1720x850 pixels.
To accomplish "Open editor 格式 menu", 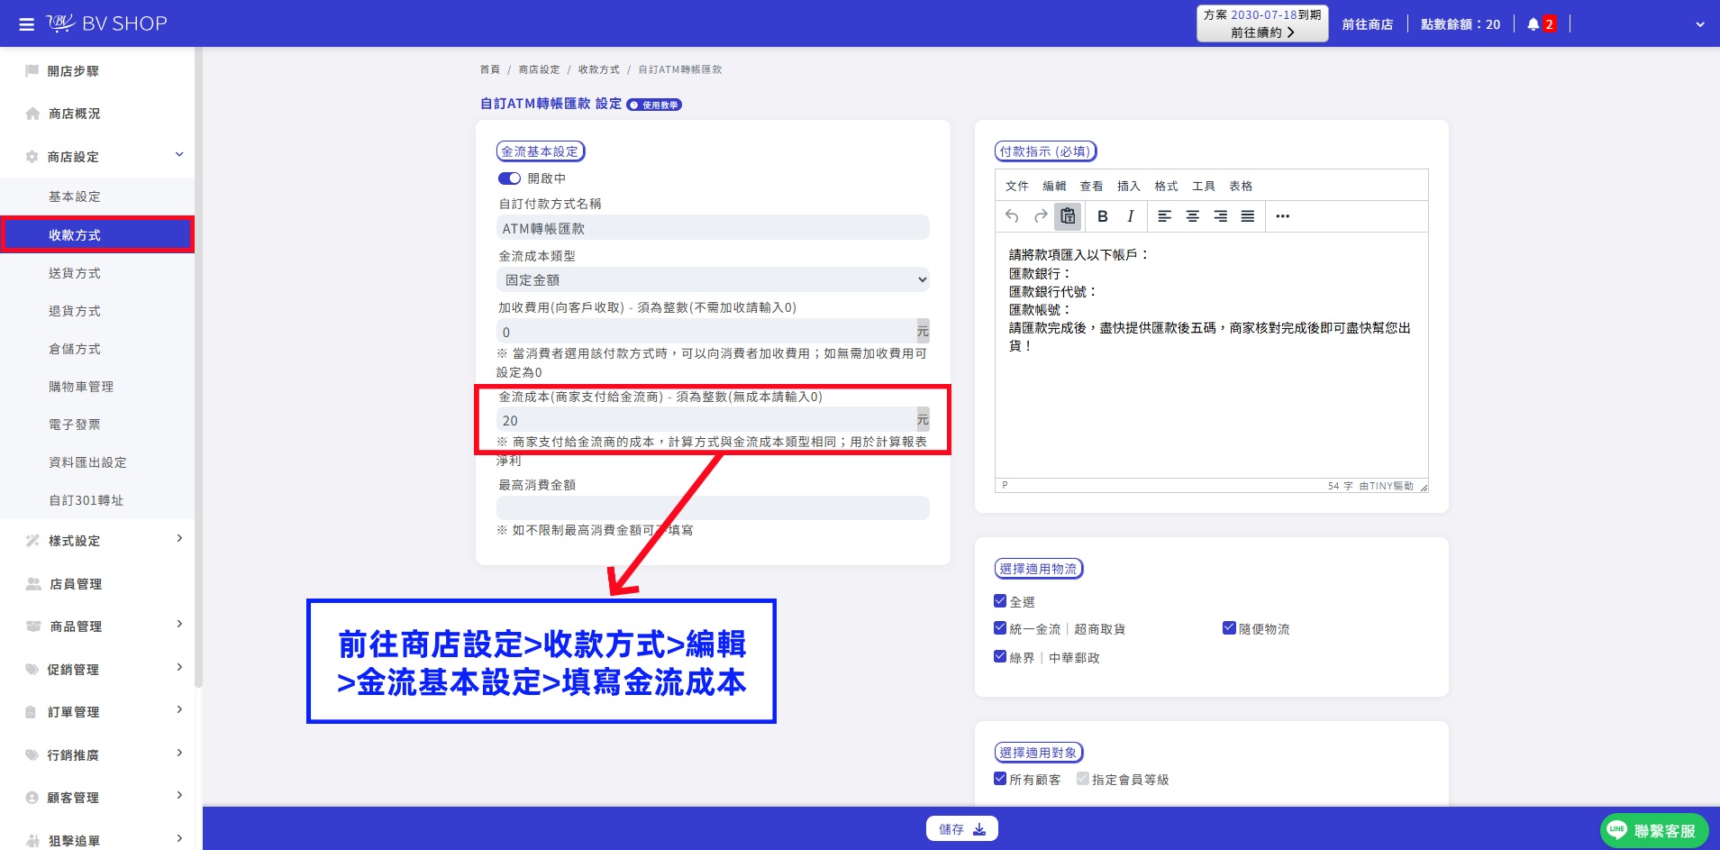I will coord(1166,187).
